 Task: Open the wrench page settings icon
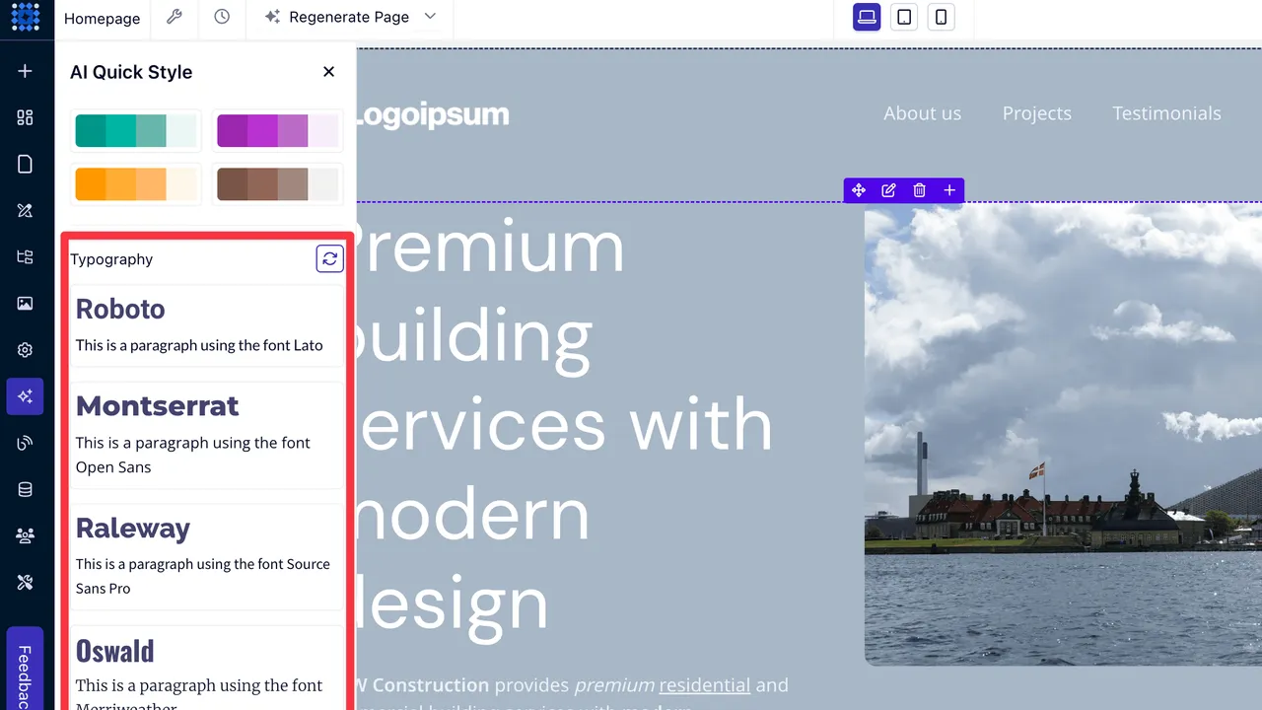point(175,17)
